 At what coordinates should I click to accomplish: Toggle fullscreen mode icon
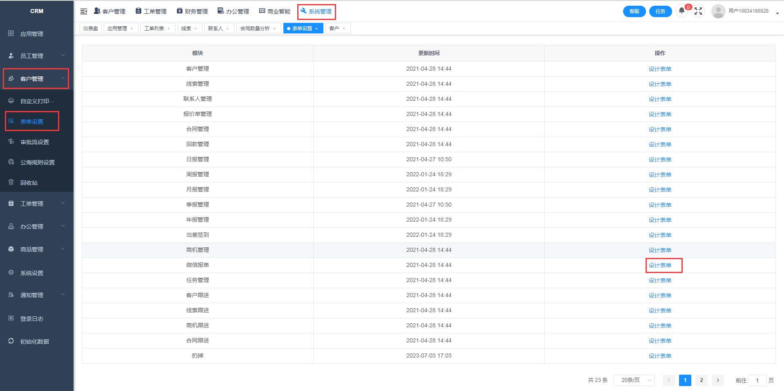(x=698, y=11)
